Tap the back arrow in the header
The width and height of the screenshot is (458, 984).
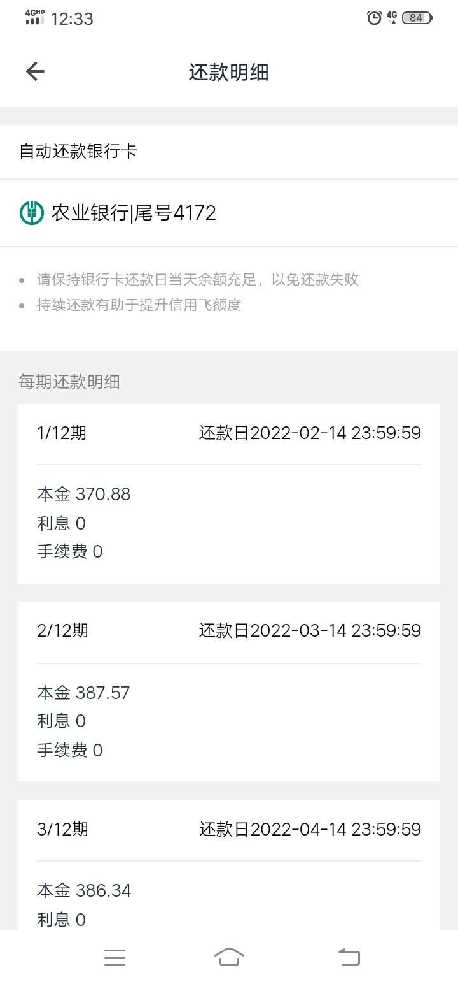tap(35, 71)
